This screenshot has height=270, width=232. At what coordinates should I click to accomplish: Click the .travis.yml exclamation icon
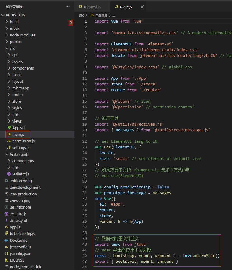[x=6, y=220]
